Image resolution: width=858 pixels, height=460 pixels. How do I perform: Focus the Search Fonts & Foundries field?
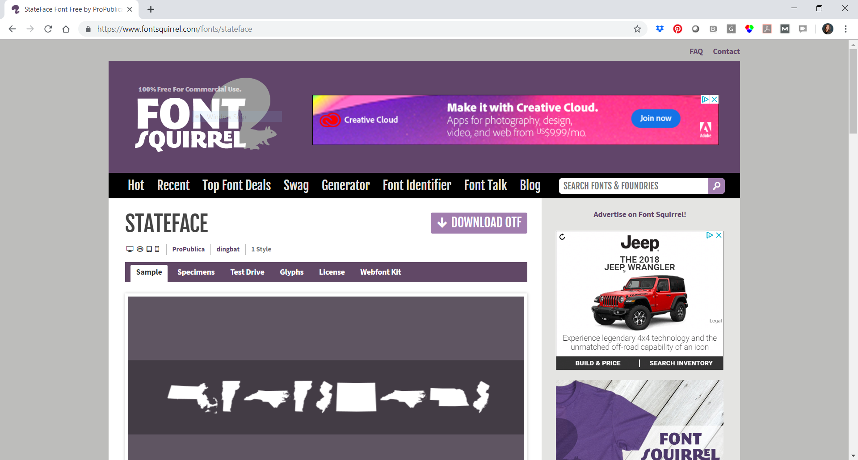tap(634, 186)
